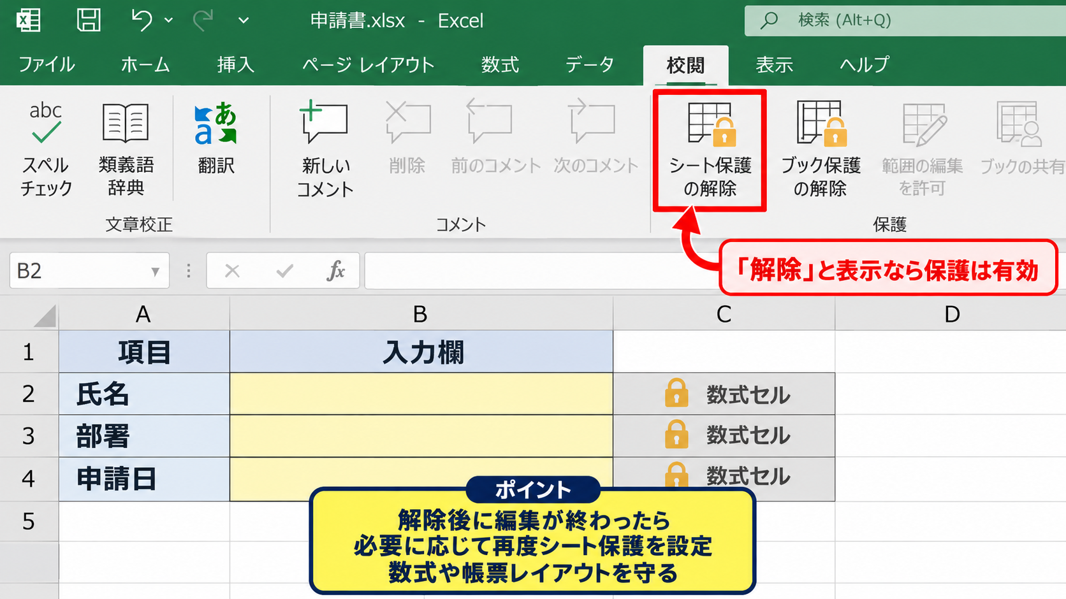Click the Select All corner triangle
The image size is (1066, 599).
(45, 315)
